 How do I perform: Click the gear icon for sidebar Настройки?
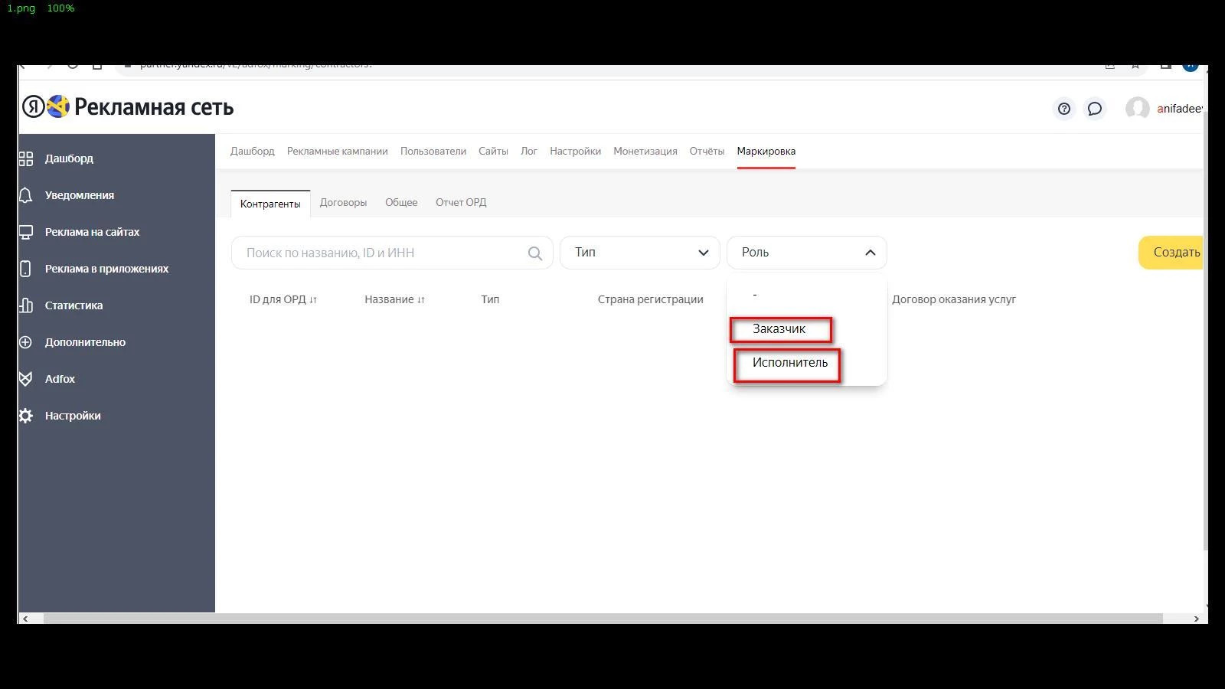click(26, 416)
